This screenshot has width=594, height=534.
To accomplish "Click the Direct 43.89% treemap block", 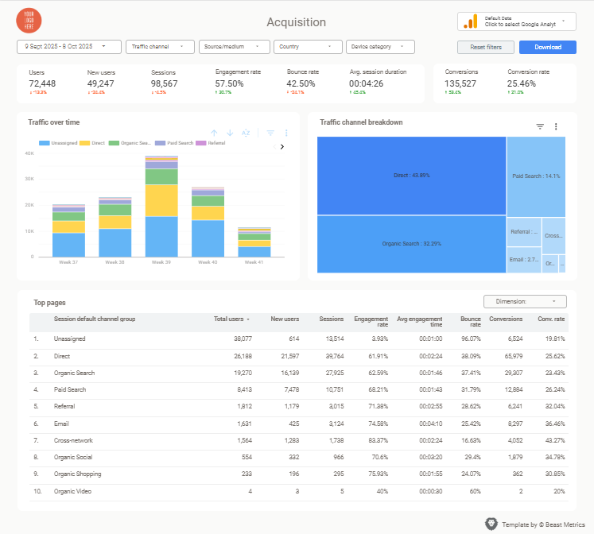I will tap(411, 176).
